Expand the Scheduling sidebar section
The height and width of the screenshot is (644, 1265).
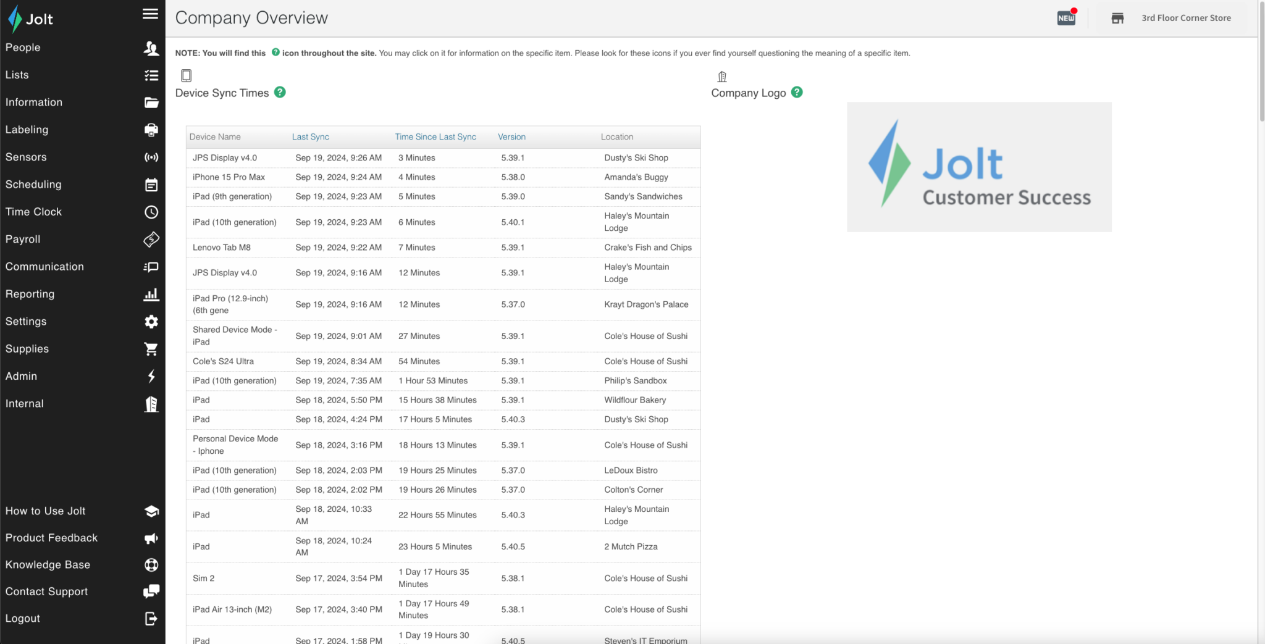pos(33,185)
